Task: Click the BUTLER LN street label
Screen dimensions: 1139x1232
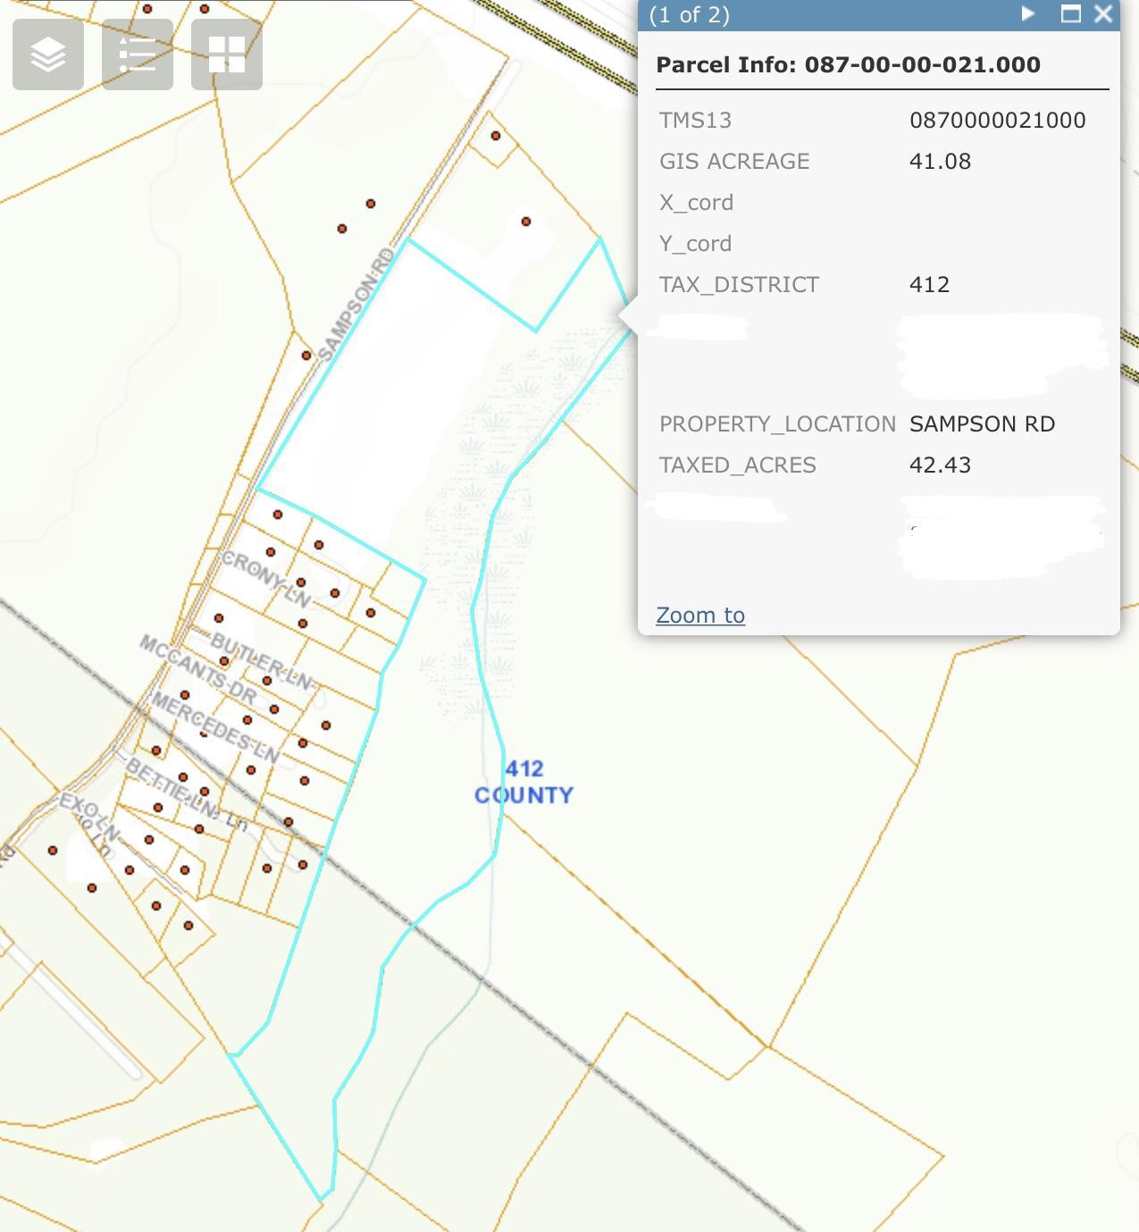Action: pos(261,662)
